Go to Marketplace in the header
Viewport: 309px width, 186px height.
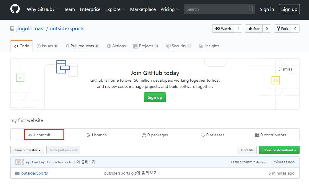143,9
